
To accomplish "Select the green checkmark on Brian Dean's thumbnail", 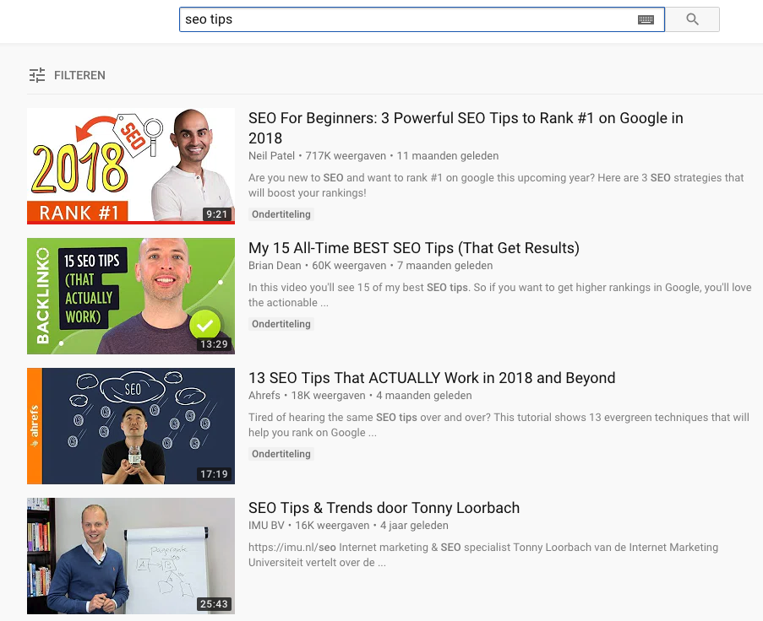I will (x=205, y=325).
